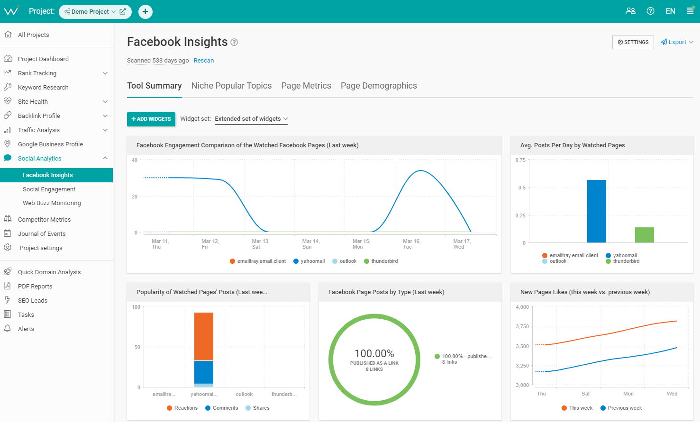Expand the Site Health submenu chevron
Image resolution: width=700 pixels, height=422 pixels.
(x=105, y=101)
